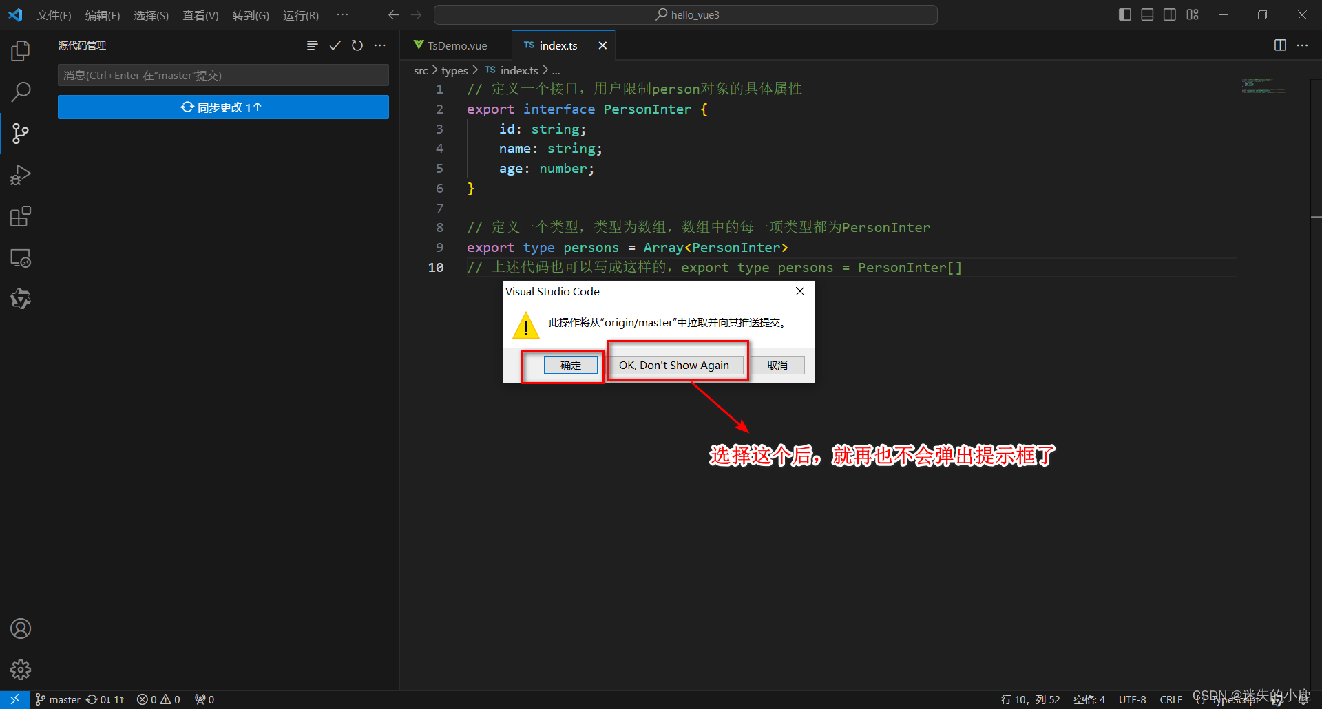Click the 同步更改 sync changes button
Image resolution: width=1322 pixels, height=709 pixels.
point(223,107)
